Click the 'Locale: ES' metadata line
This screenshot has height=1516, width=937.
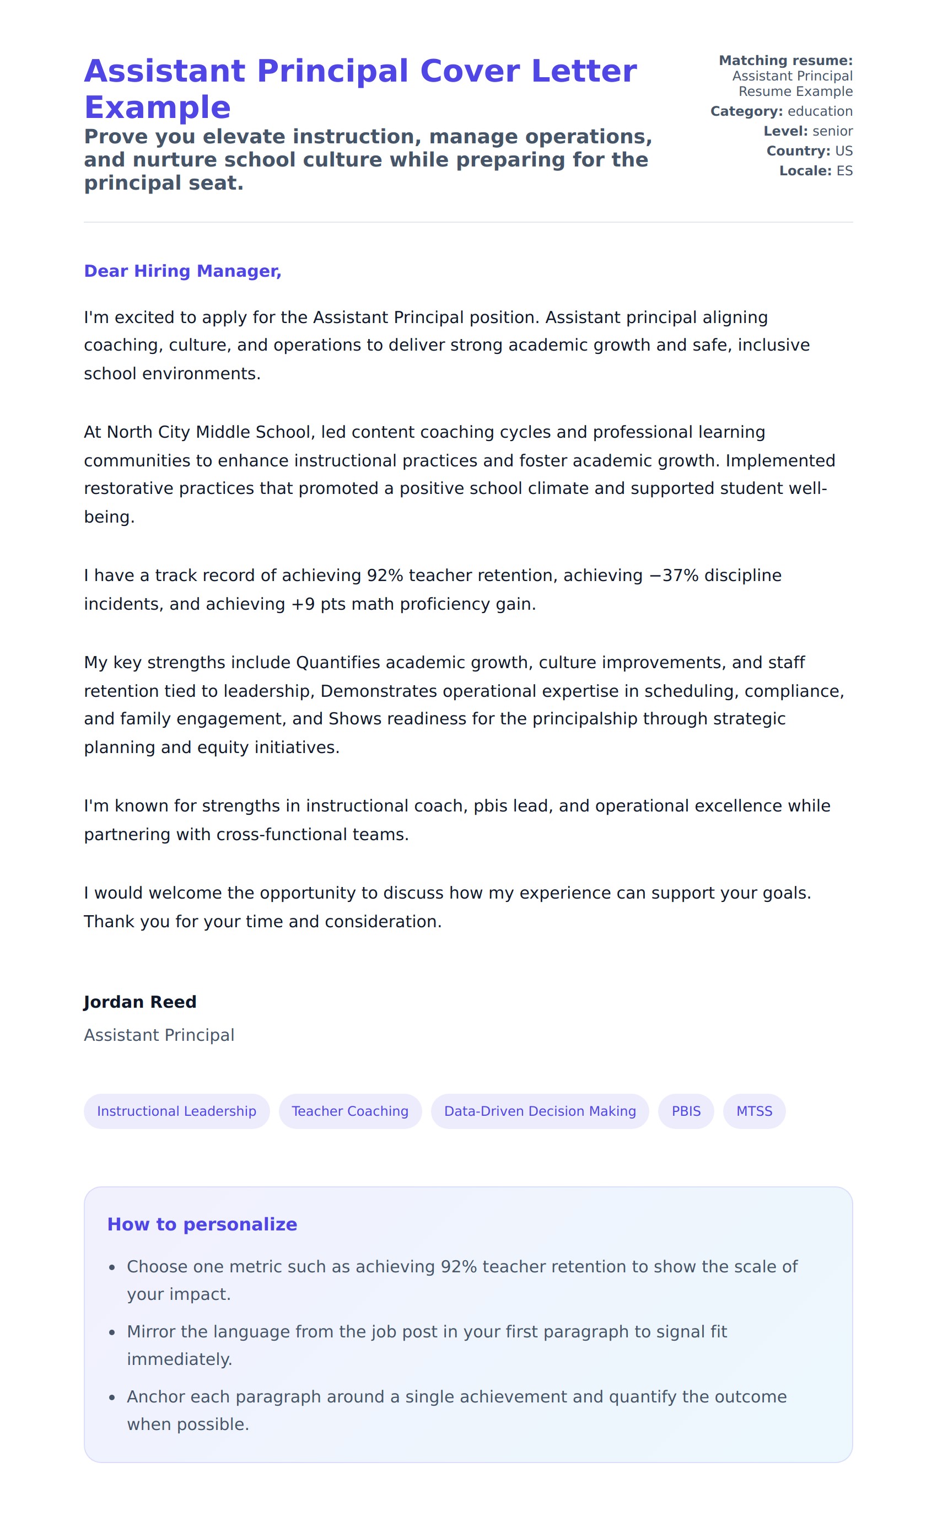point(816,171)
